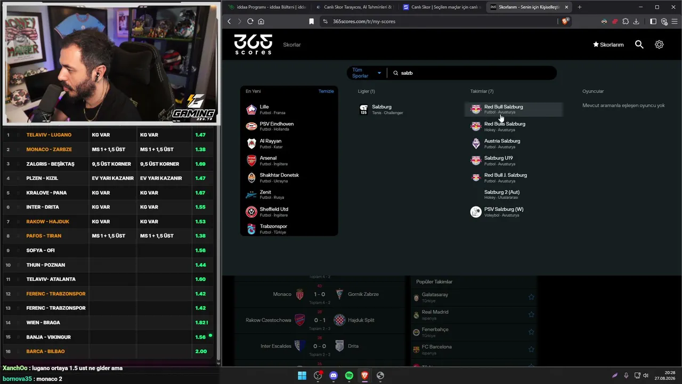Open the Tüm Sporlar sports dropdown
Image resolution: width=682 pixels, height=384 pixels.
click(x=367, y=73)
